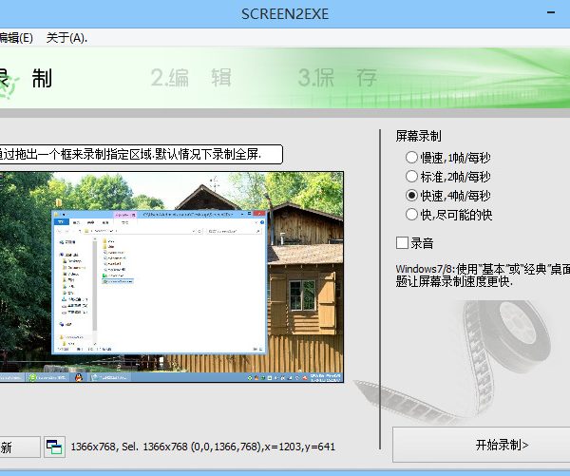Open the 关于(A) menu

click(x=66, y=38)
